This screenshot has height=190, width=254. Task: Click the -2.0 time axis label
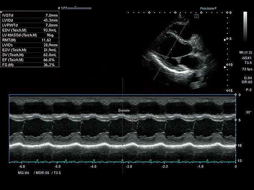(165, 167)
